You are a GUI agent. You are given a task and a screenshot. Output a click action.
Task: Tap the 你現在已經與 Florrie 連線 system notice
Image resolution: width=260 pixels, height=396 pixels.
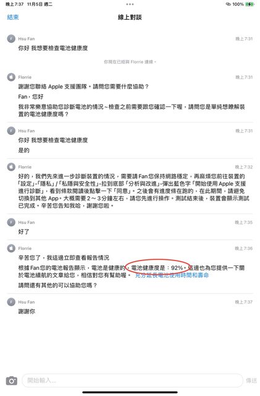click(130, 62)
